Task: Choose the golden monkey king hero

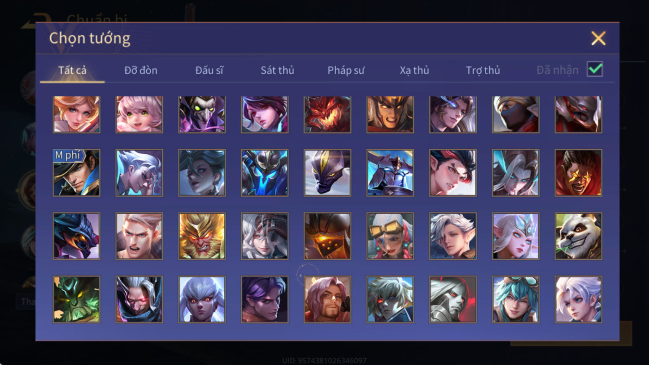Action: pyautogui.click(x=202, y=236)
